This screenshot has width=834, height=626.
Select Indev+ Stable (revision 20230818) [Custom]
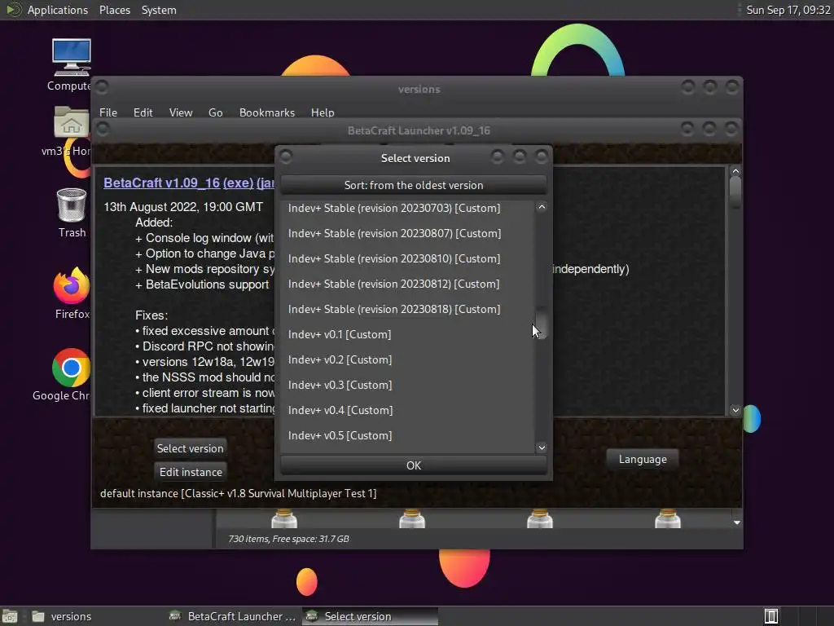(407, 309)
